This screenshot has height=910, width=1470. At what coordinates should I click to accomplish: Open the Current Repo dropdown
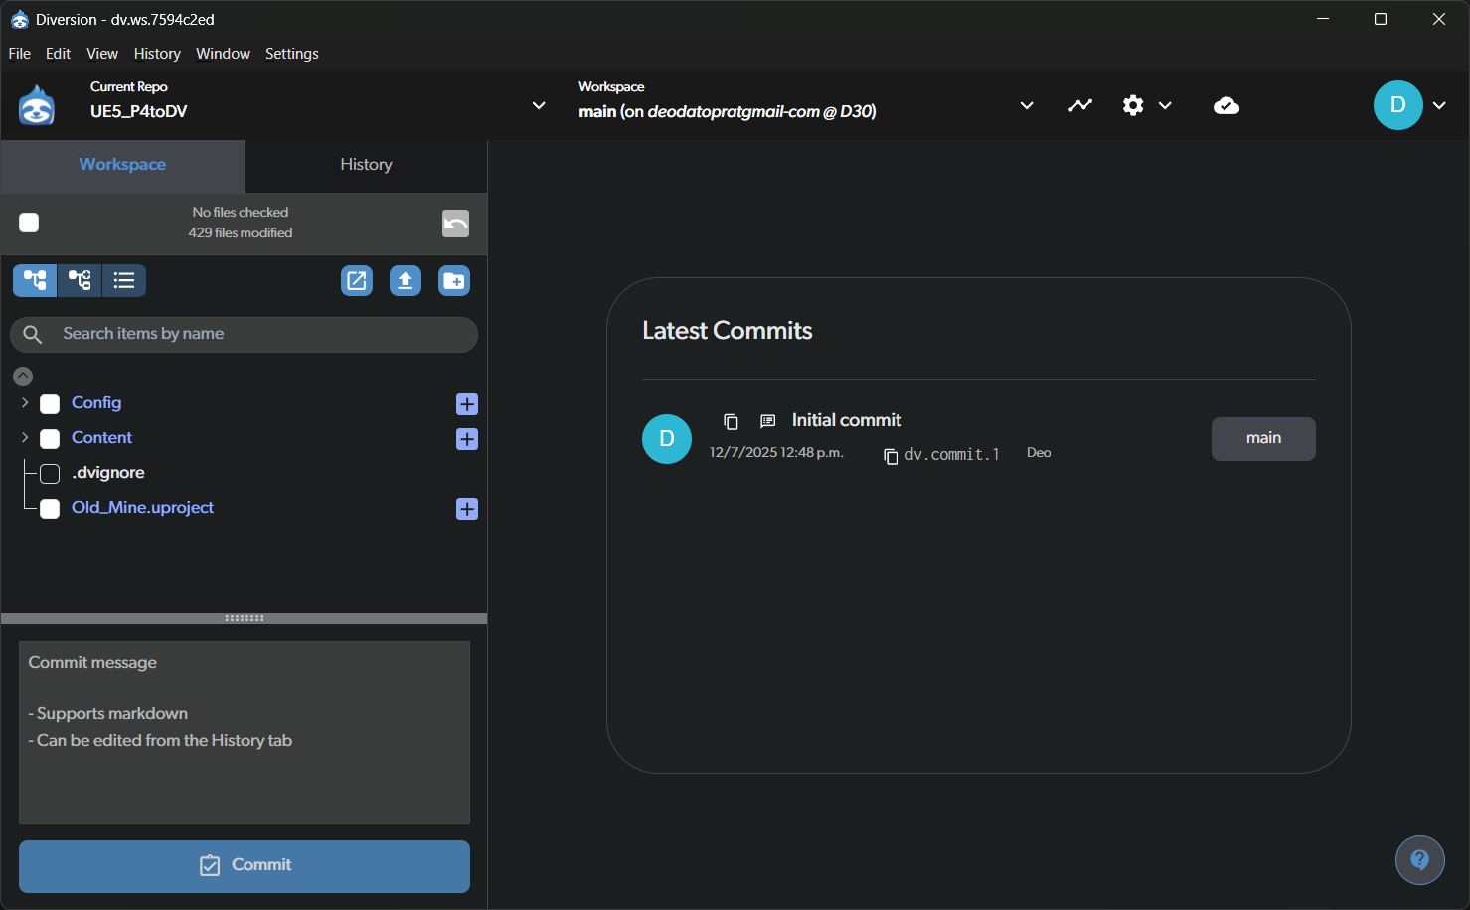[x=539, y=105]
